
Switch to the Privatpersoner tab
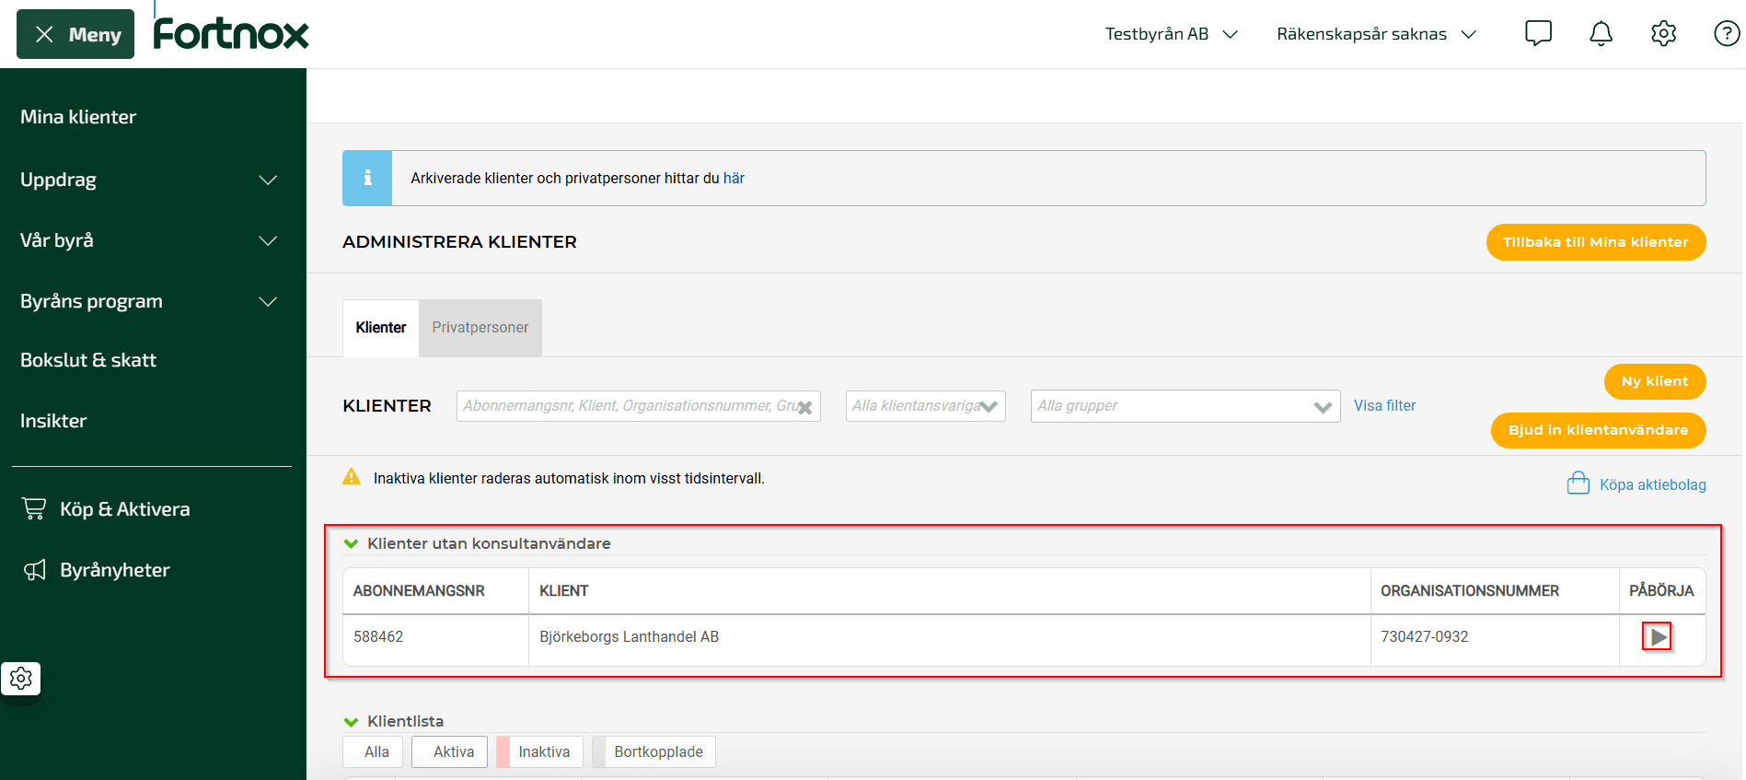pyautogui.click(x=480, y=328)
